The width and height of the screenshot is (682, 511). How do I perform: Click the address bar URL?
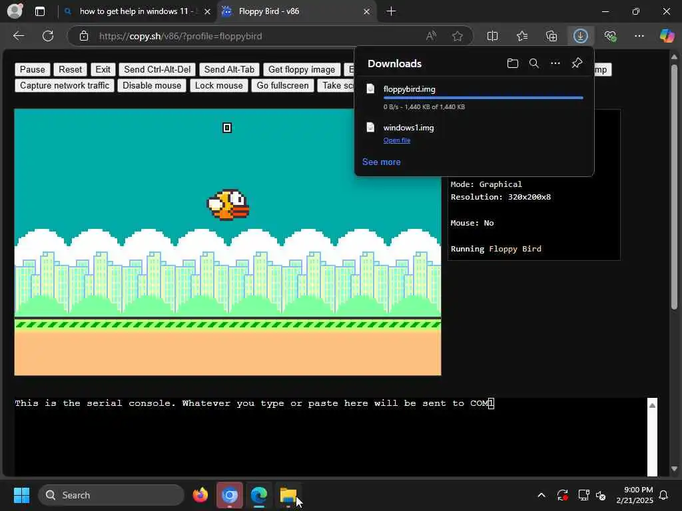tap(180, 36)
